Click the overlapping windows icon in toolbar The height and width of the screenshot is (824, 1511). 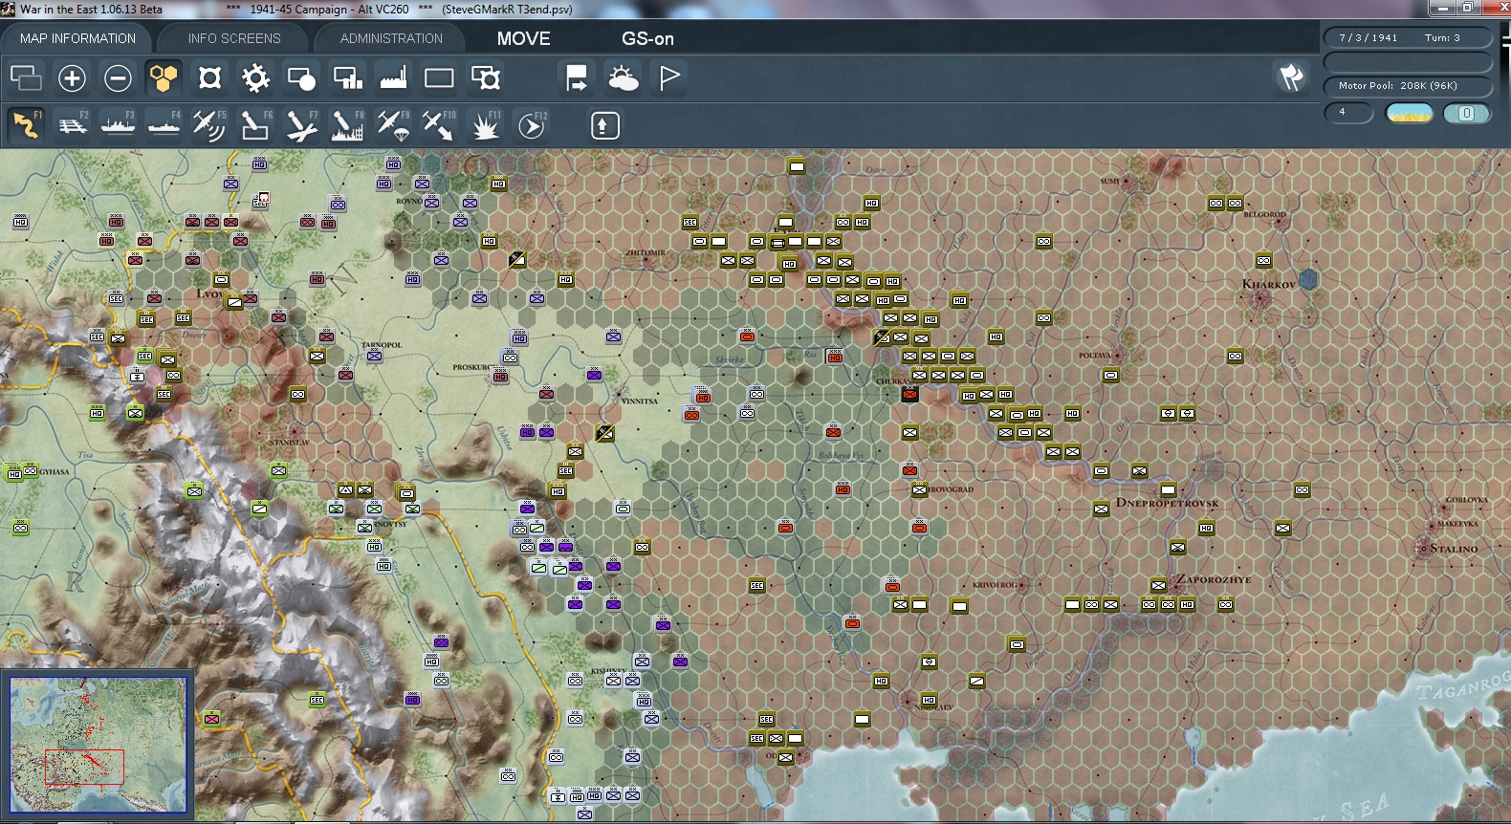pyautogui.click(x=26, y=77)
